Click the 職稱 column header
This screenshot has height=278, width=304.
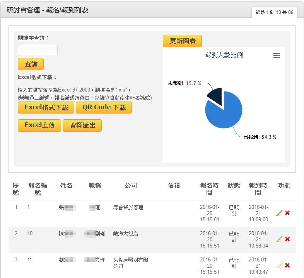point(95,185)
